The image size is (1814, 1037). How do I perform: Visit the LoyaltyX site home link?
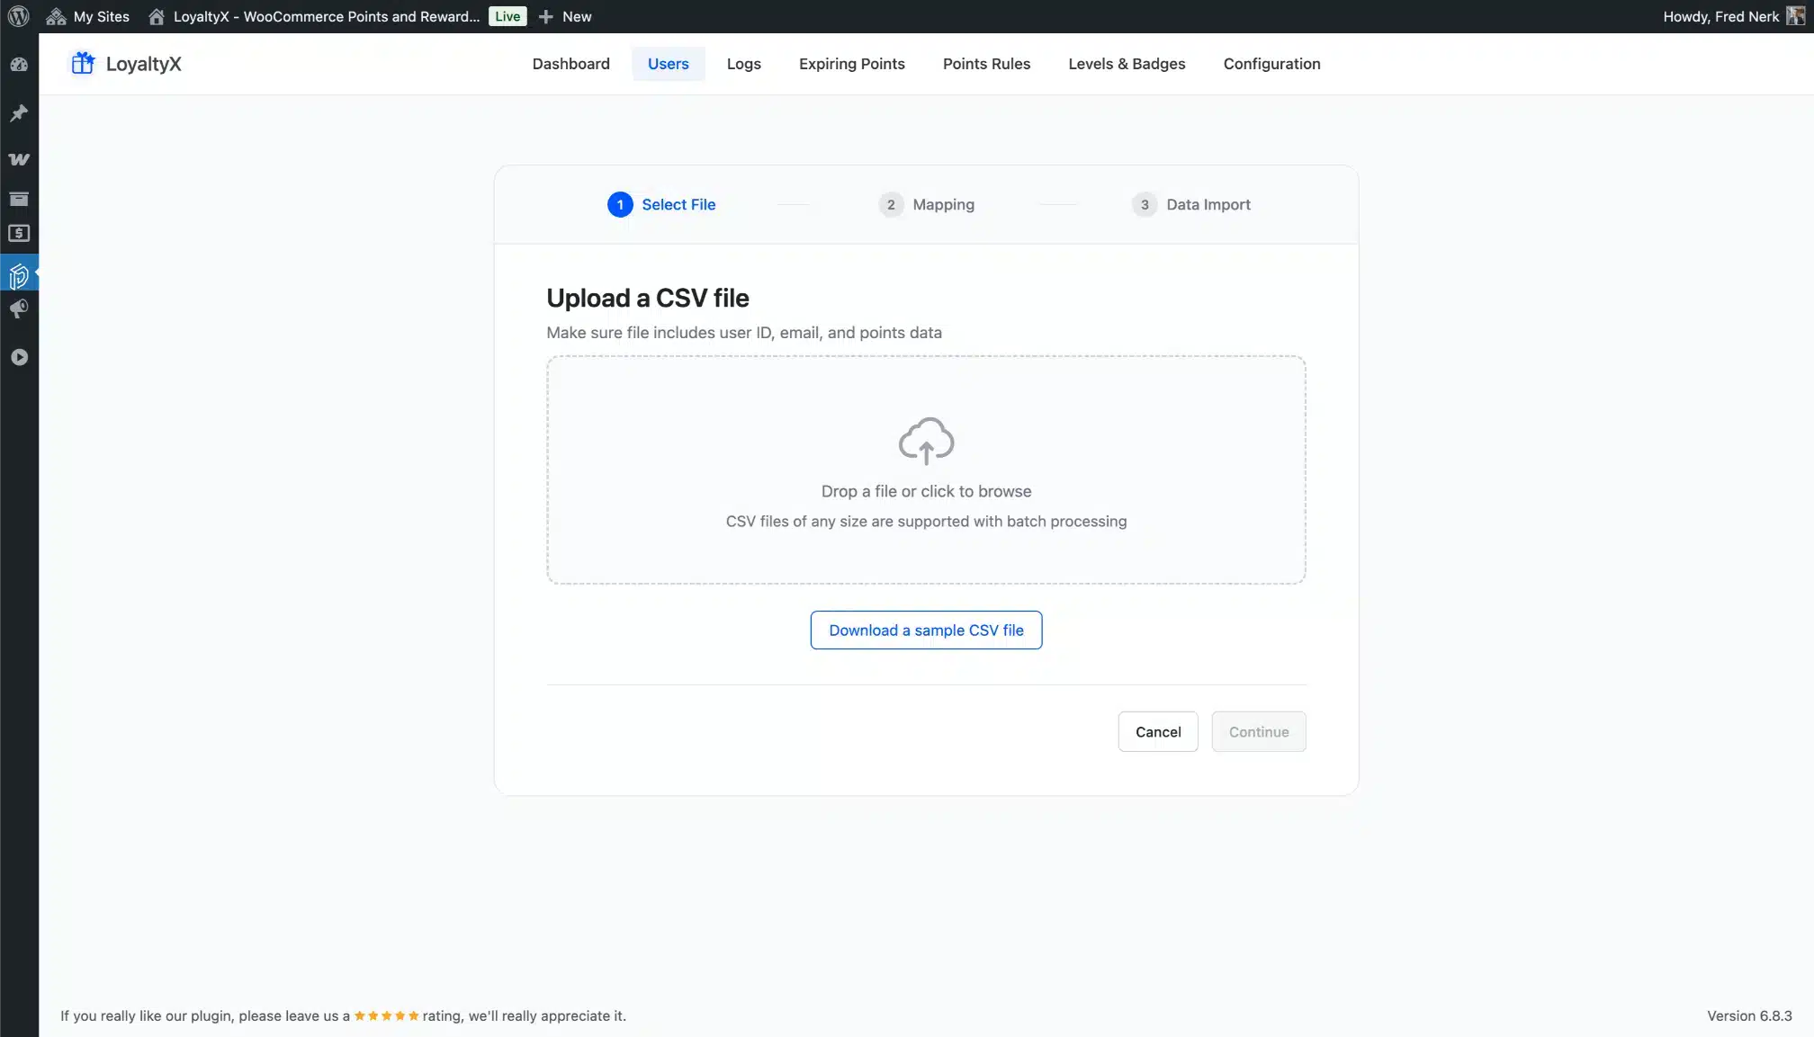click(314, 16)
